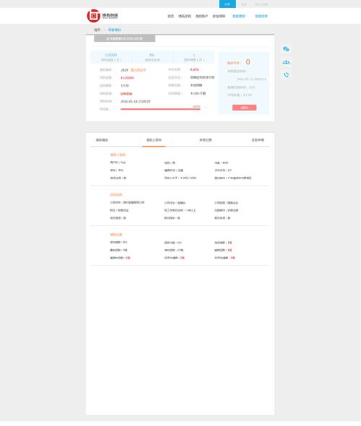The height and width of the screenshot is (426, 361).
Task: Open the fourth main navigation menu item
Action: [x=219, y=17]
